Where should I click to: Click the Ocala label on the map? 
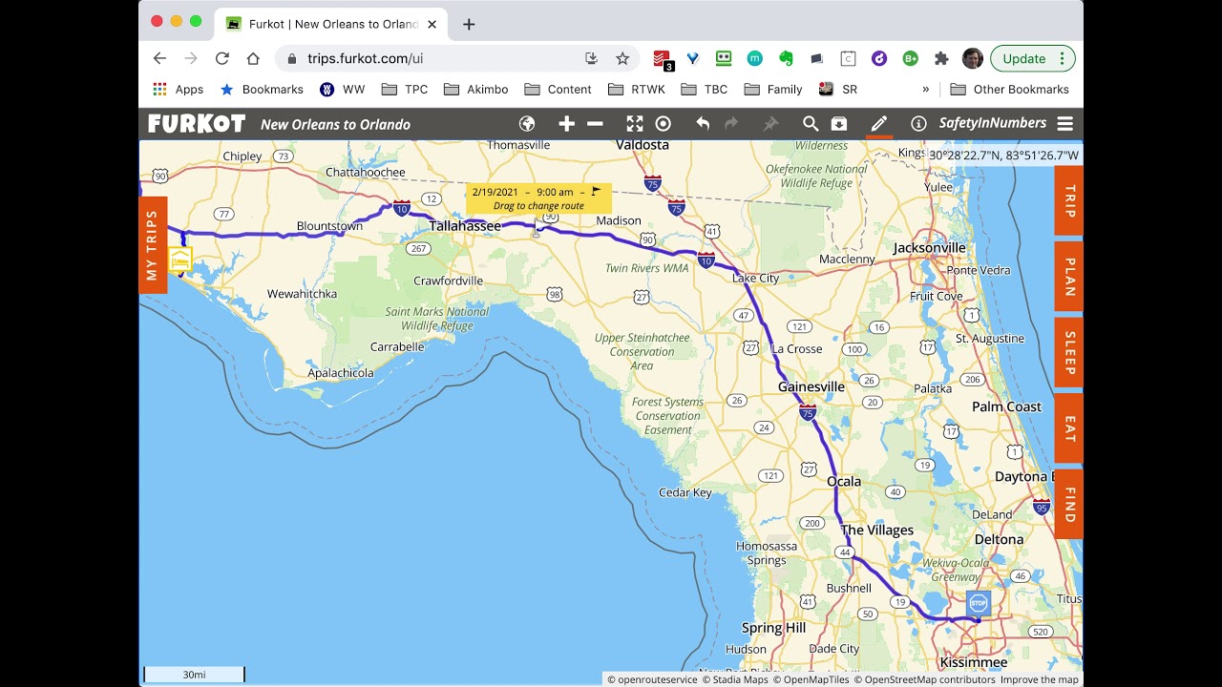point(844,481)
